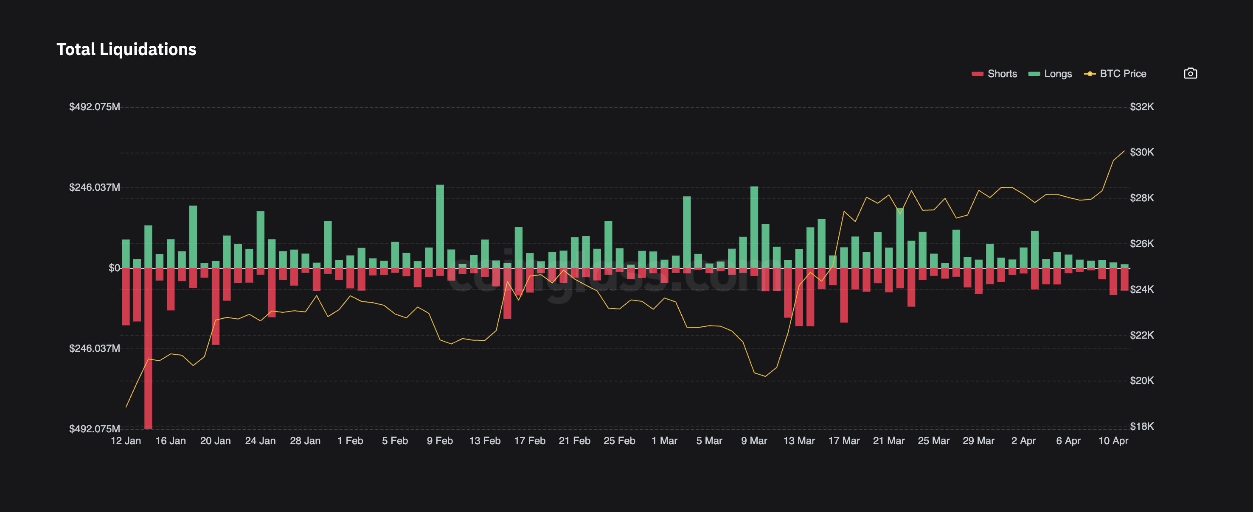
Task: Click the yellow BTC Price legend marker
Action: [1090, 74]
